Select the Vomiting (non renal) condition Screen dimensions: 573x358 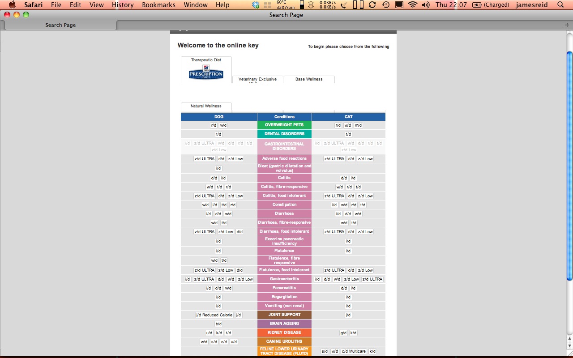coord(284,306)
